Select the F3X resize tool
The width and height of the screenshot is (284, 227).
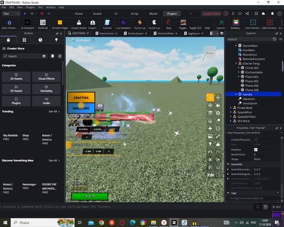(x=218, y=98)
